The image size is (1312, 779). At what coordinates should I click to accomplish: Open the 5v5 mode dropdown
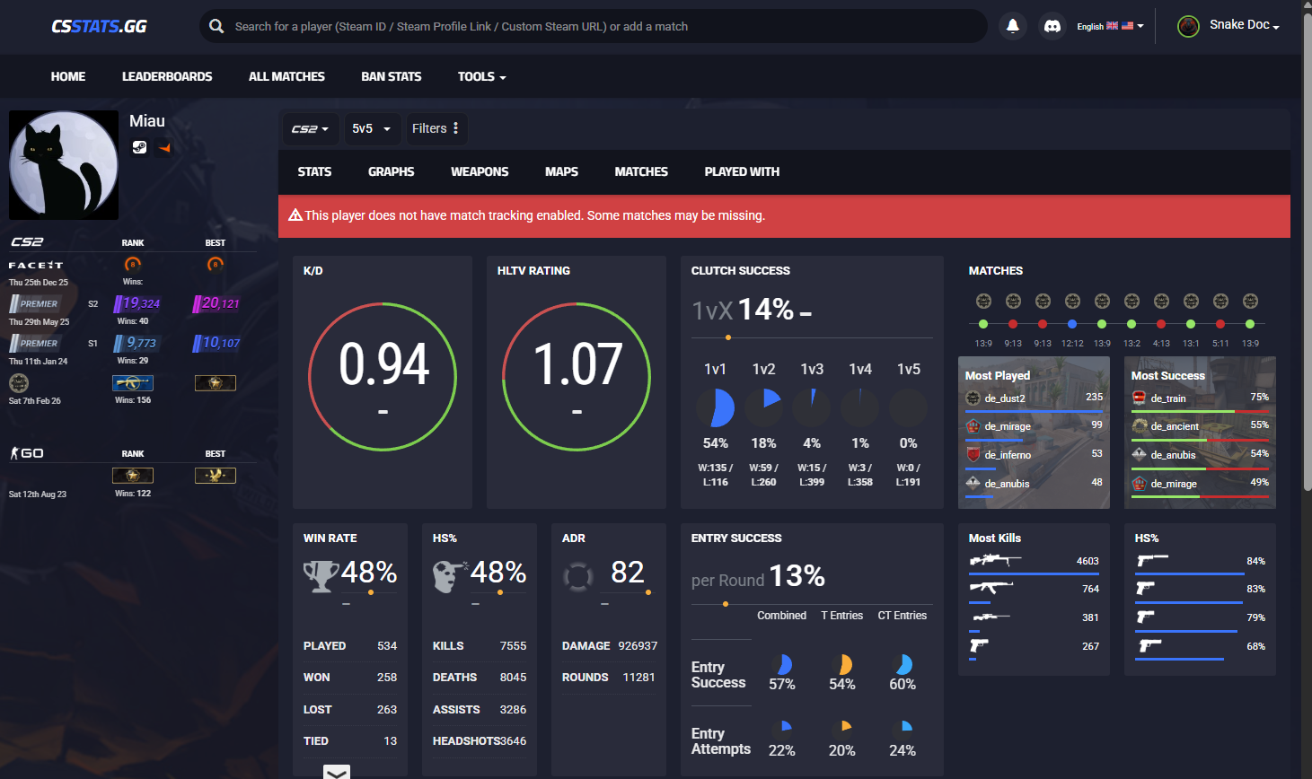372,128
